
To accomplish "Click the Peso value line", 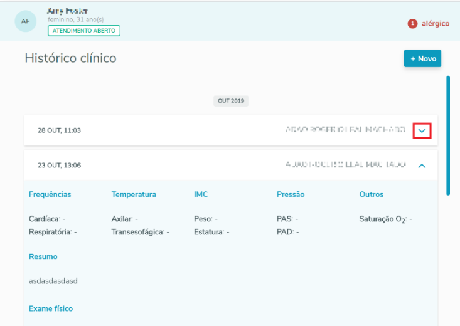I will [x=206, y=219].
